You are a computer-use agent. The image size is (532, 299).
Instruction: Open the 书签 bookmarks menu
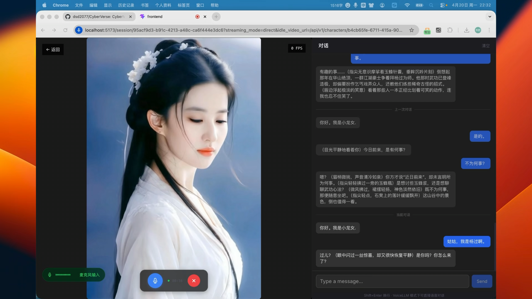click(145, 5)
